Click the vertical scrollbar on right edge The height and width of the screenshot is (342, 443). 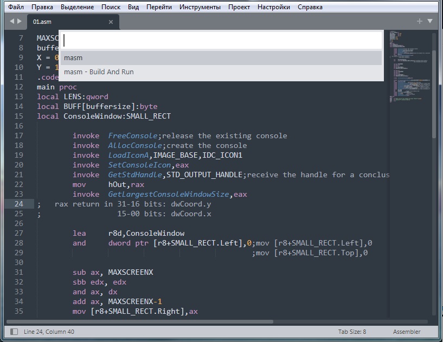pos(434,81)
